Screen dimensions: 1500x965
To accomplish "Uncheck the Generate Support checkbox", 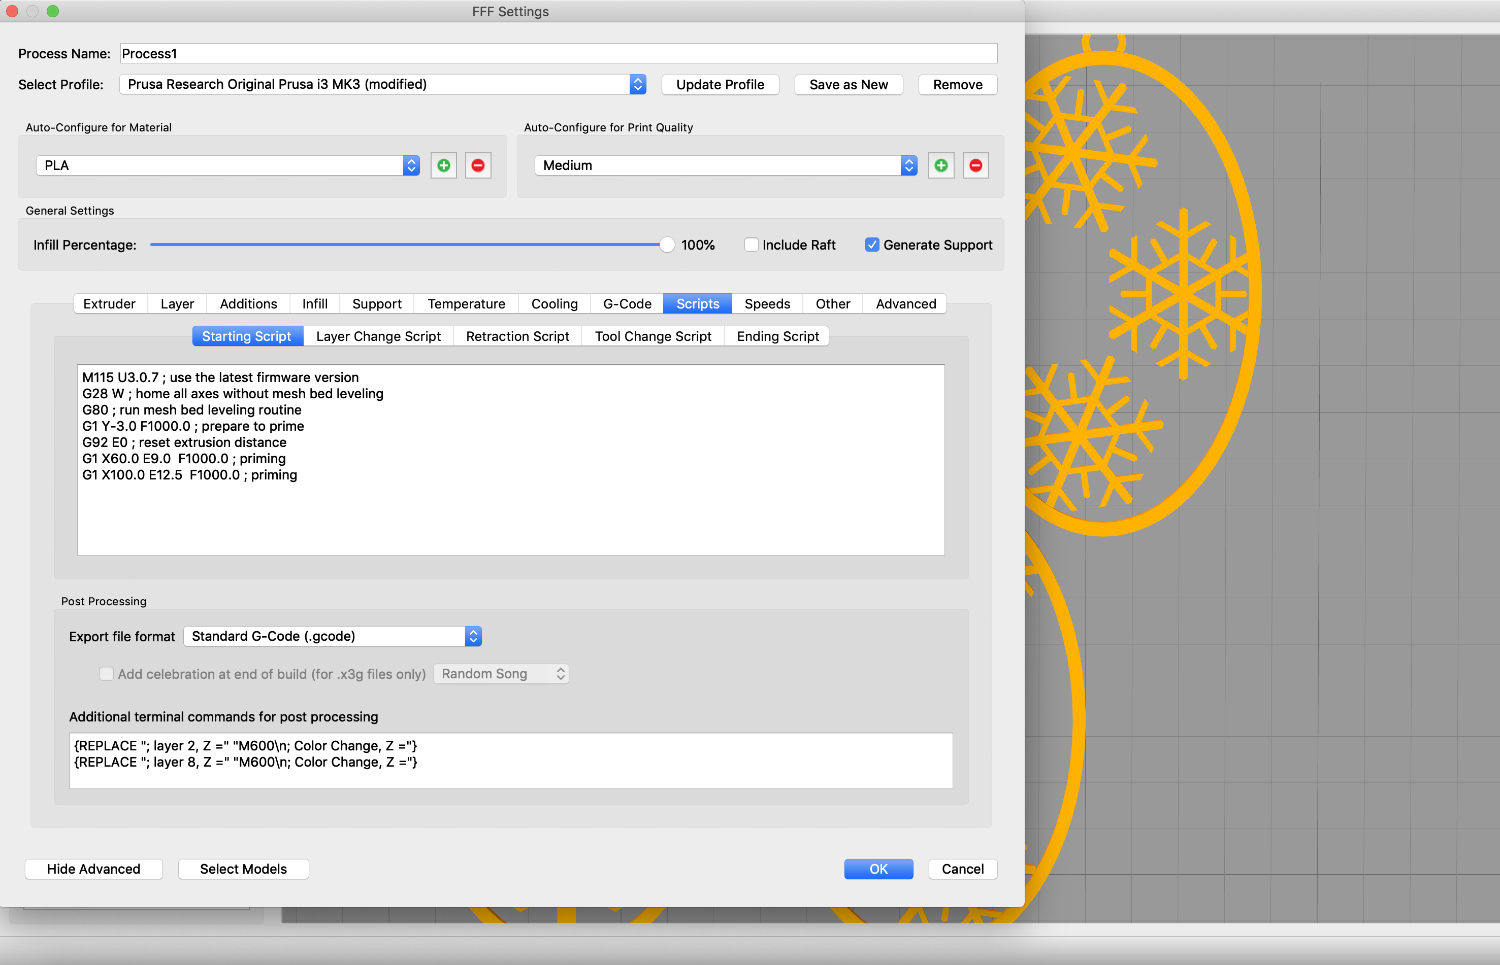I will point(872,245).
